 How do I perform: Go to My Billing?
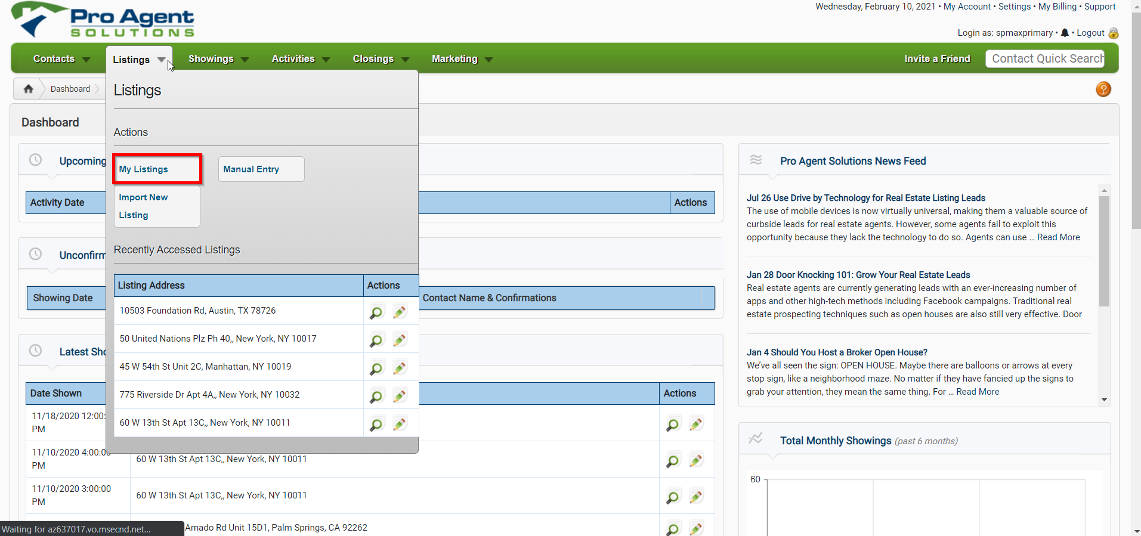click(1057, 7)
